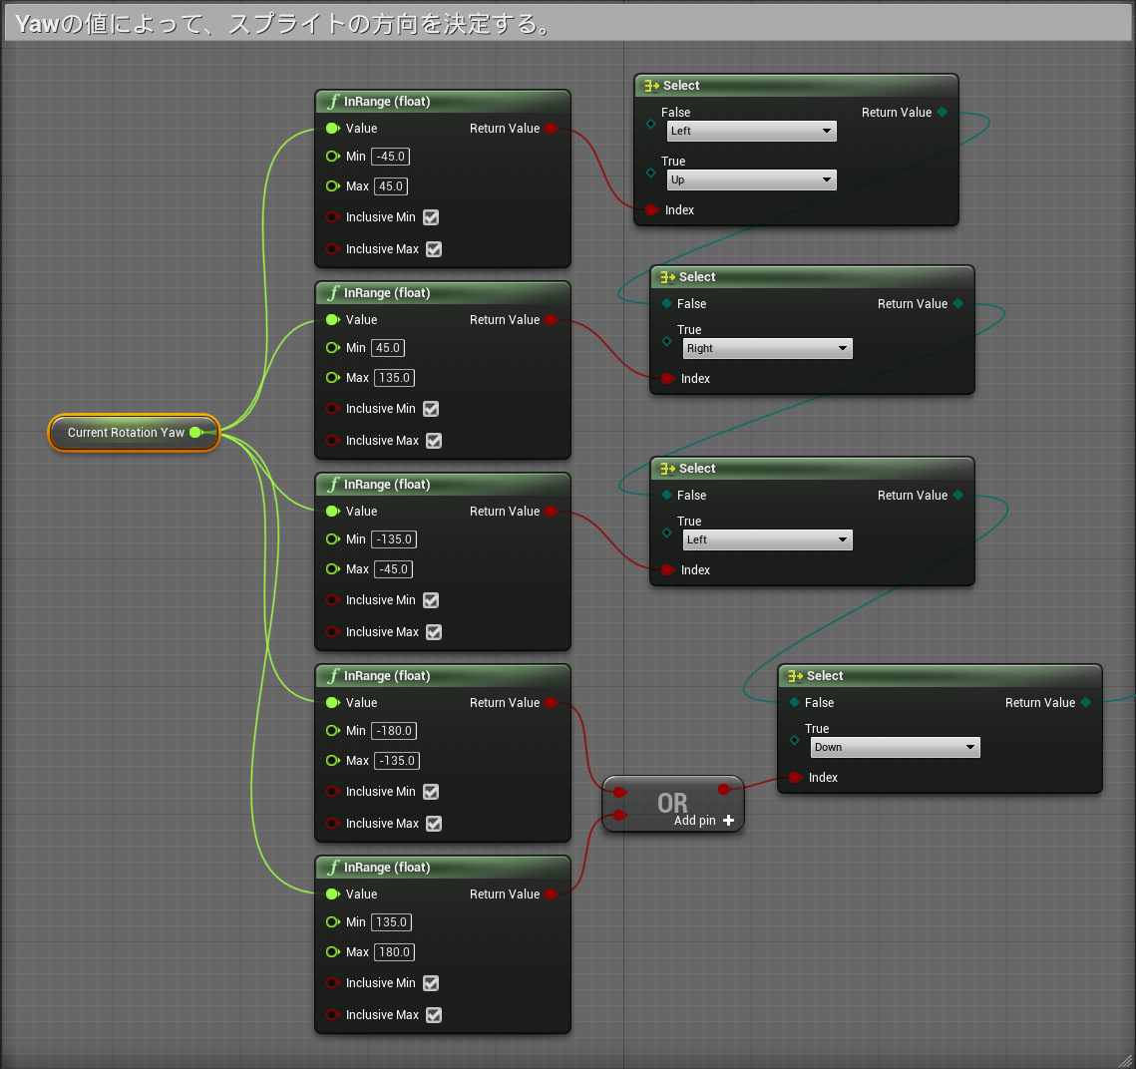Disable Inclusive Max on InRange Min -135.0 Max -45.0
Image resolution: width=1136 pixels, height=1069 pixels.
[434, 632]
